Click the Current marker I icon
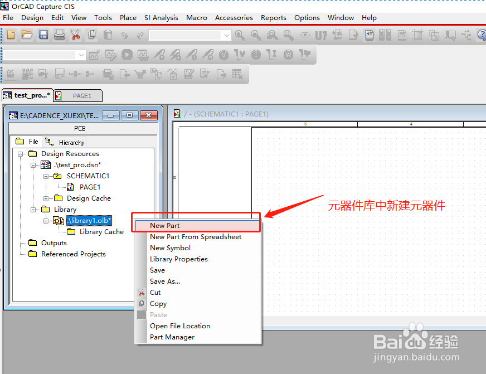Screen dimensions: 486x374 (x=256, y=55)
